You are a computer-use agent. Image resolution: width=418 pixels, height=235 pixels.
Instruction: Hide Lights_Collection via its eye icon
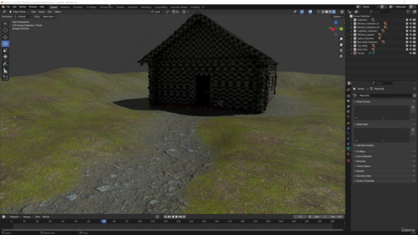click(411, 39)
